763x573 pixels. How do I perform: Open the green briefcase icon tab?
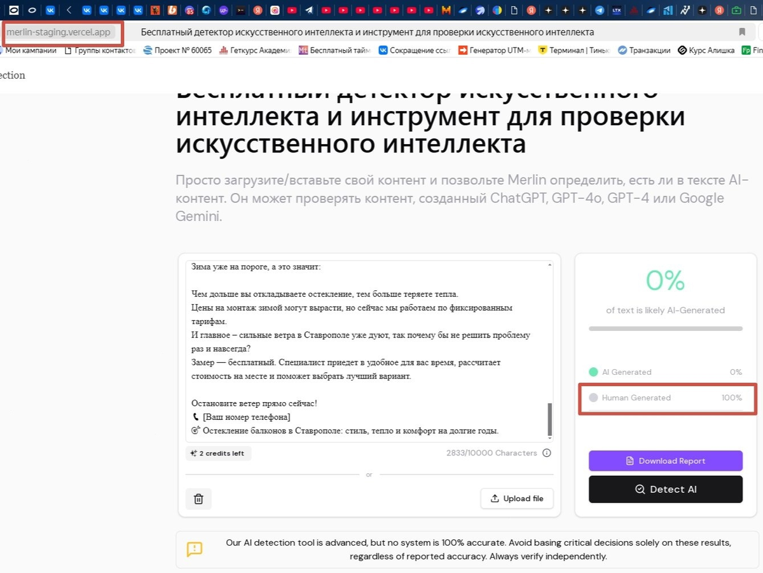[x=736, y=10]
